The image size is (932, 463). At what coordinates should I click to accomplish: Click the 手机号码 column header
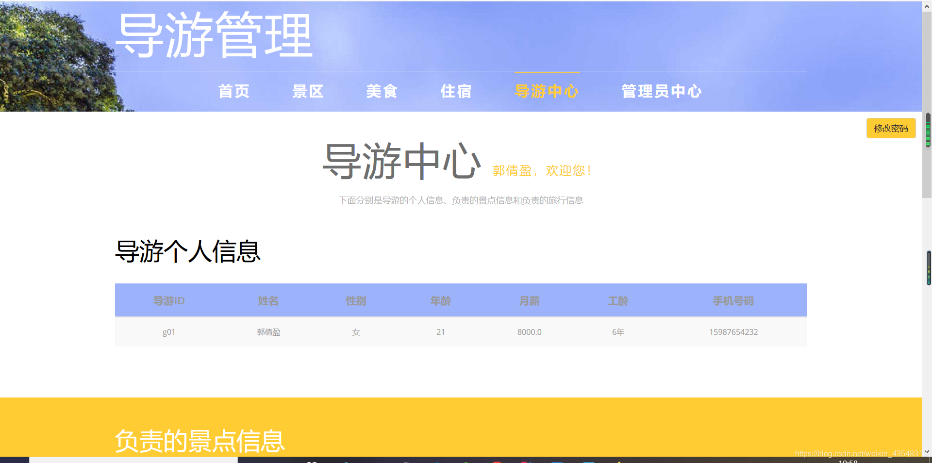tap(733, 300)
